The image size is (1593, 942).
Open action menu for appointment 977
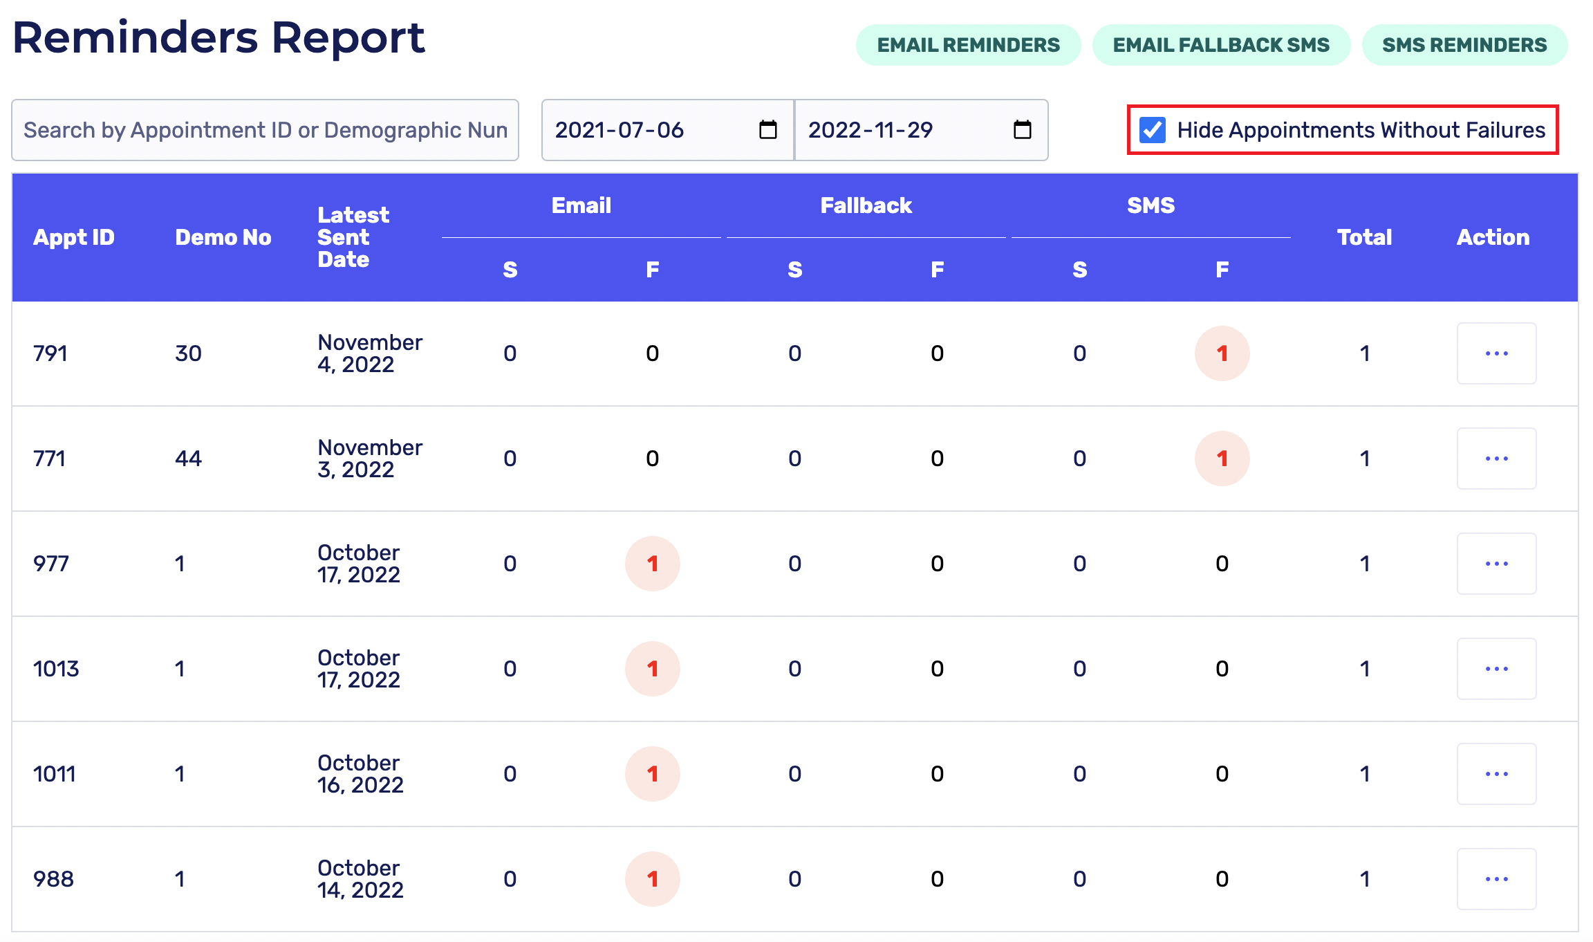click(1496, 564)
